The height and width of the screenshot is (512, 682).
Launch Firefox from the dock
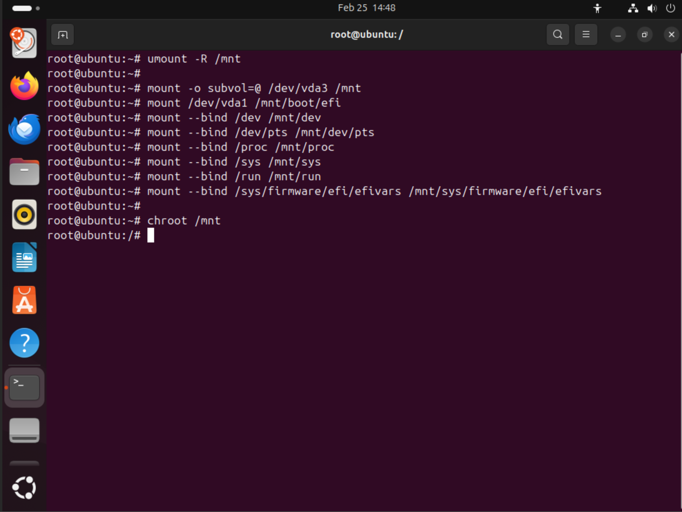pyautogui.click(x=24, y=86)
